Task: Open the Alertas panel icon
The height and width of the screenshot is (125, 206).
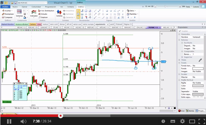Action: 190,111
